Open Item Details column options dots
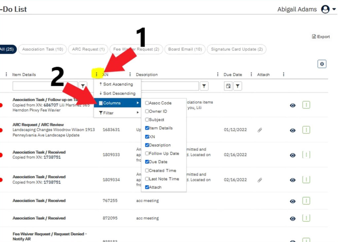The width and height of the screenshot is (338, 242). (96, 74)
